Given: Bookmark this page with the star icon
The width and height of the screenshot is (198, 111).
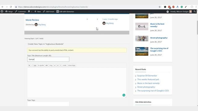Looking at the screenshot, I should click(160, 7).
